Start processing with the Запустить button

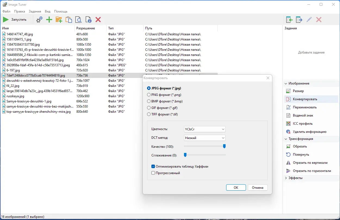(x=15, y=20)
